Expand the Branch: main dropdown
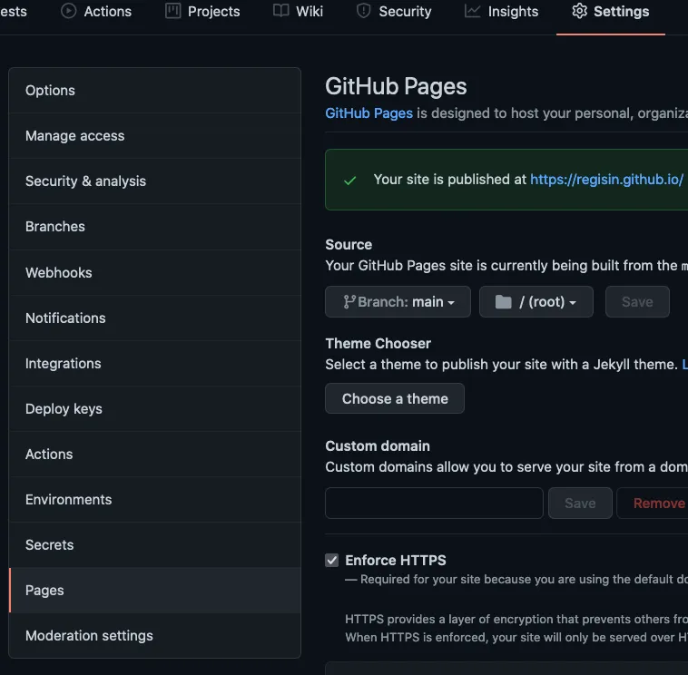 point(398,302)
